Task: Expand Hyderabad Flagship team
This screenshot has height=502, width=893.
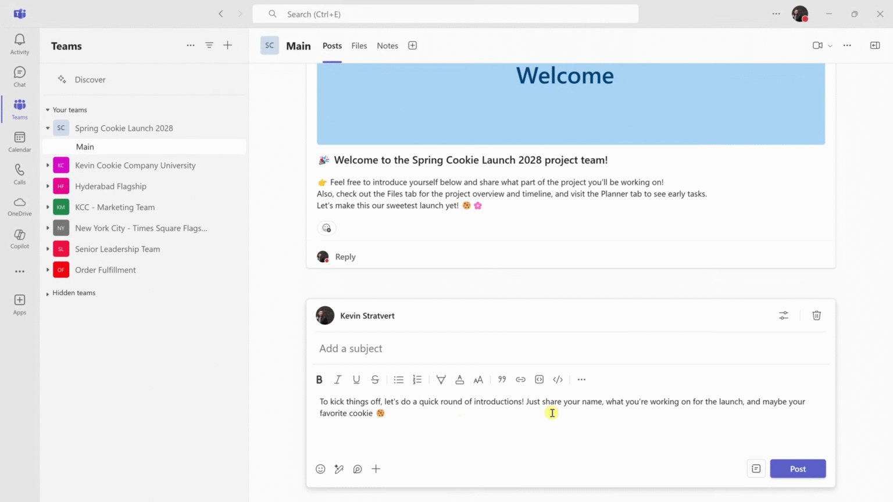Action: 48,187
